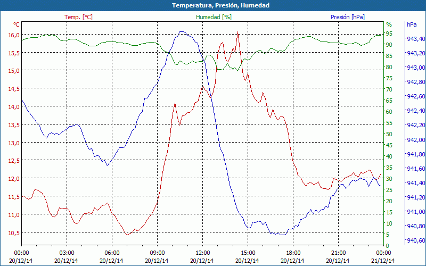Click the '10' humidity axis value
The image size is (426, 266).
[389, 223]
